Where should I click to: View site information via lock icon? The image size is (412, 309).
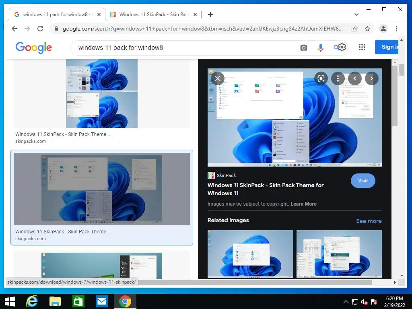(56, 29)
